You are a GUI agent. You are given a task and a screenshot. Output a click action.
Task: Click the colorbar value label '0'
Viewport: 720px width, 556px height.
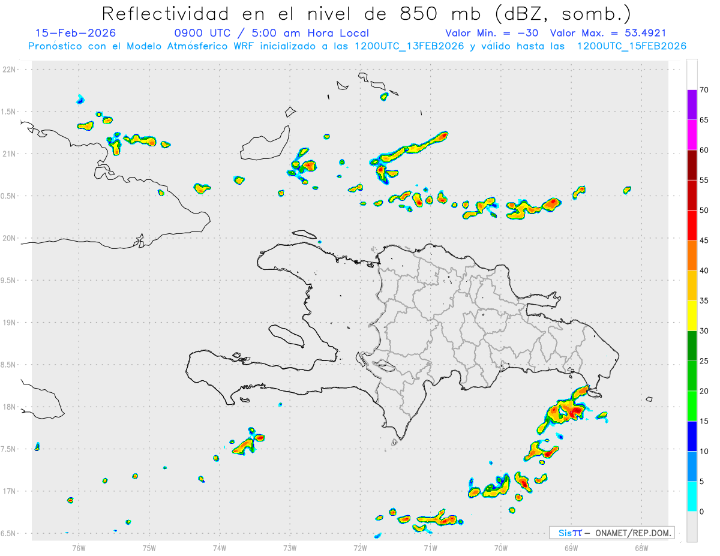[x=702, y=512]
